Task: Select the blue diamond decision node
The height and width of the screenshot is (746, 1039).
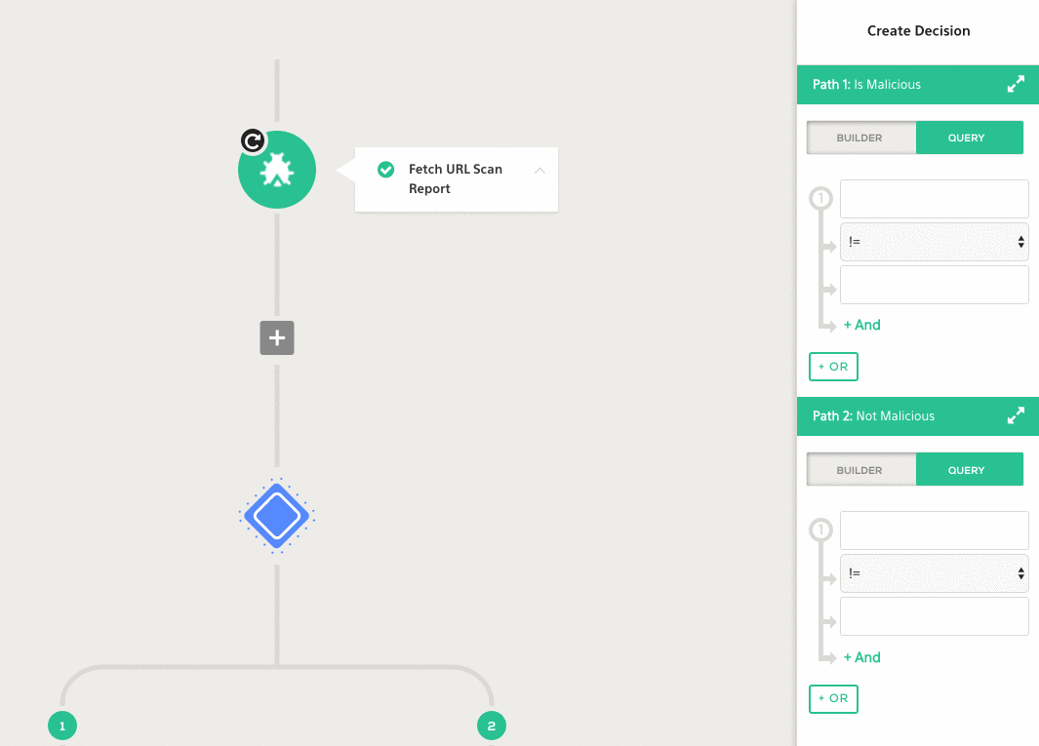Action: point(277,517)
